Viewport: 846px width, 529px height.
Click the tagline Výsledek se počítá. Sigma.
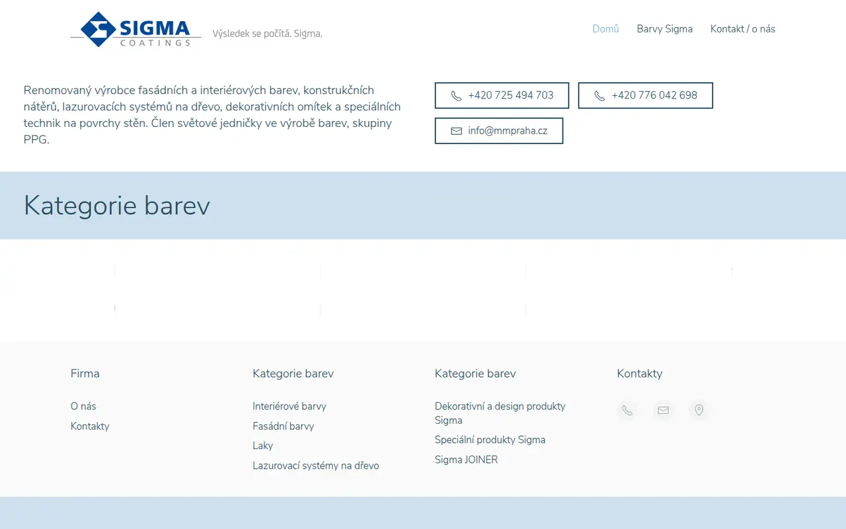point(268,33)
